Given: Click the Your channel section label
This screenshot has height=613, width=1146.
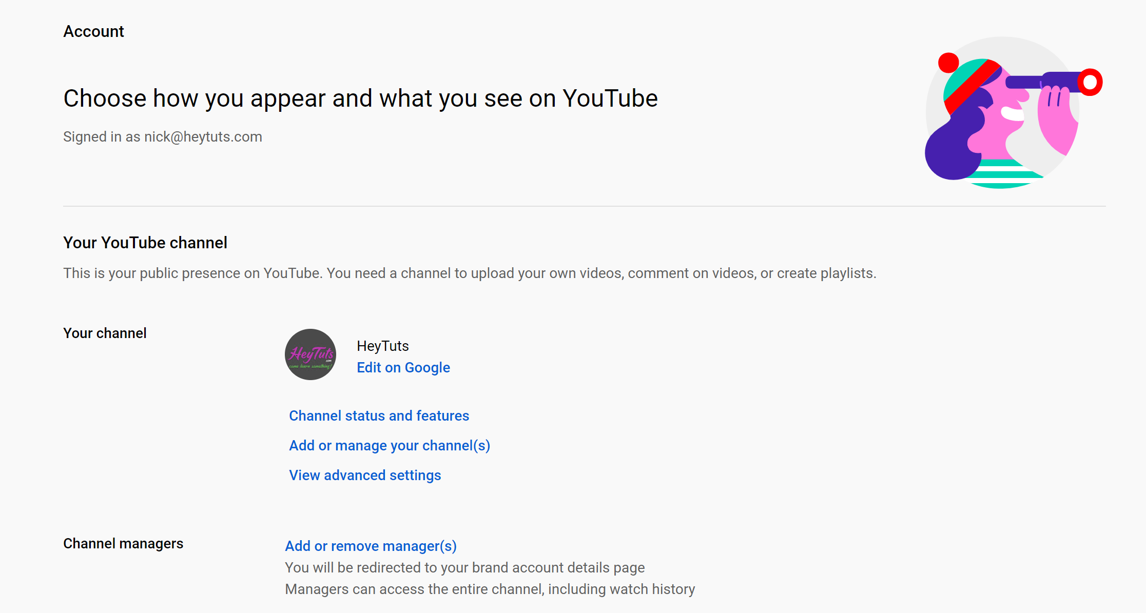Looking at the screenshot, I should (x=105, y=332).
